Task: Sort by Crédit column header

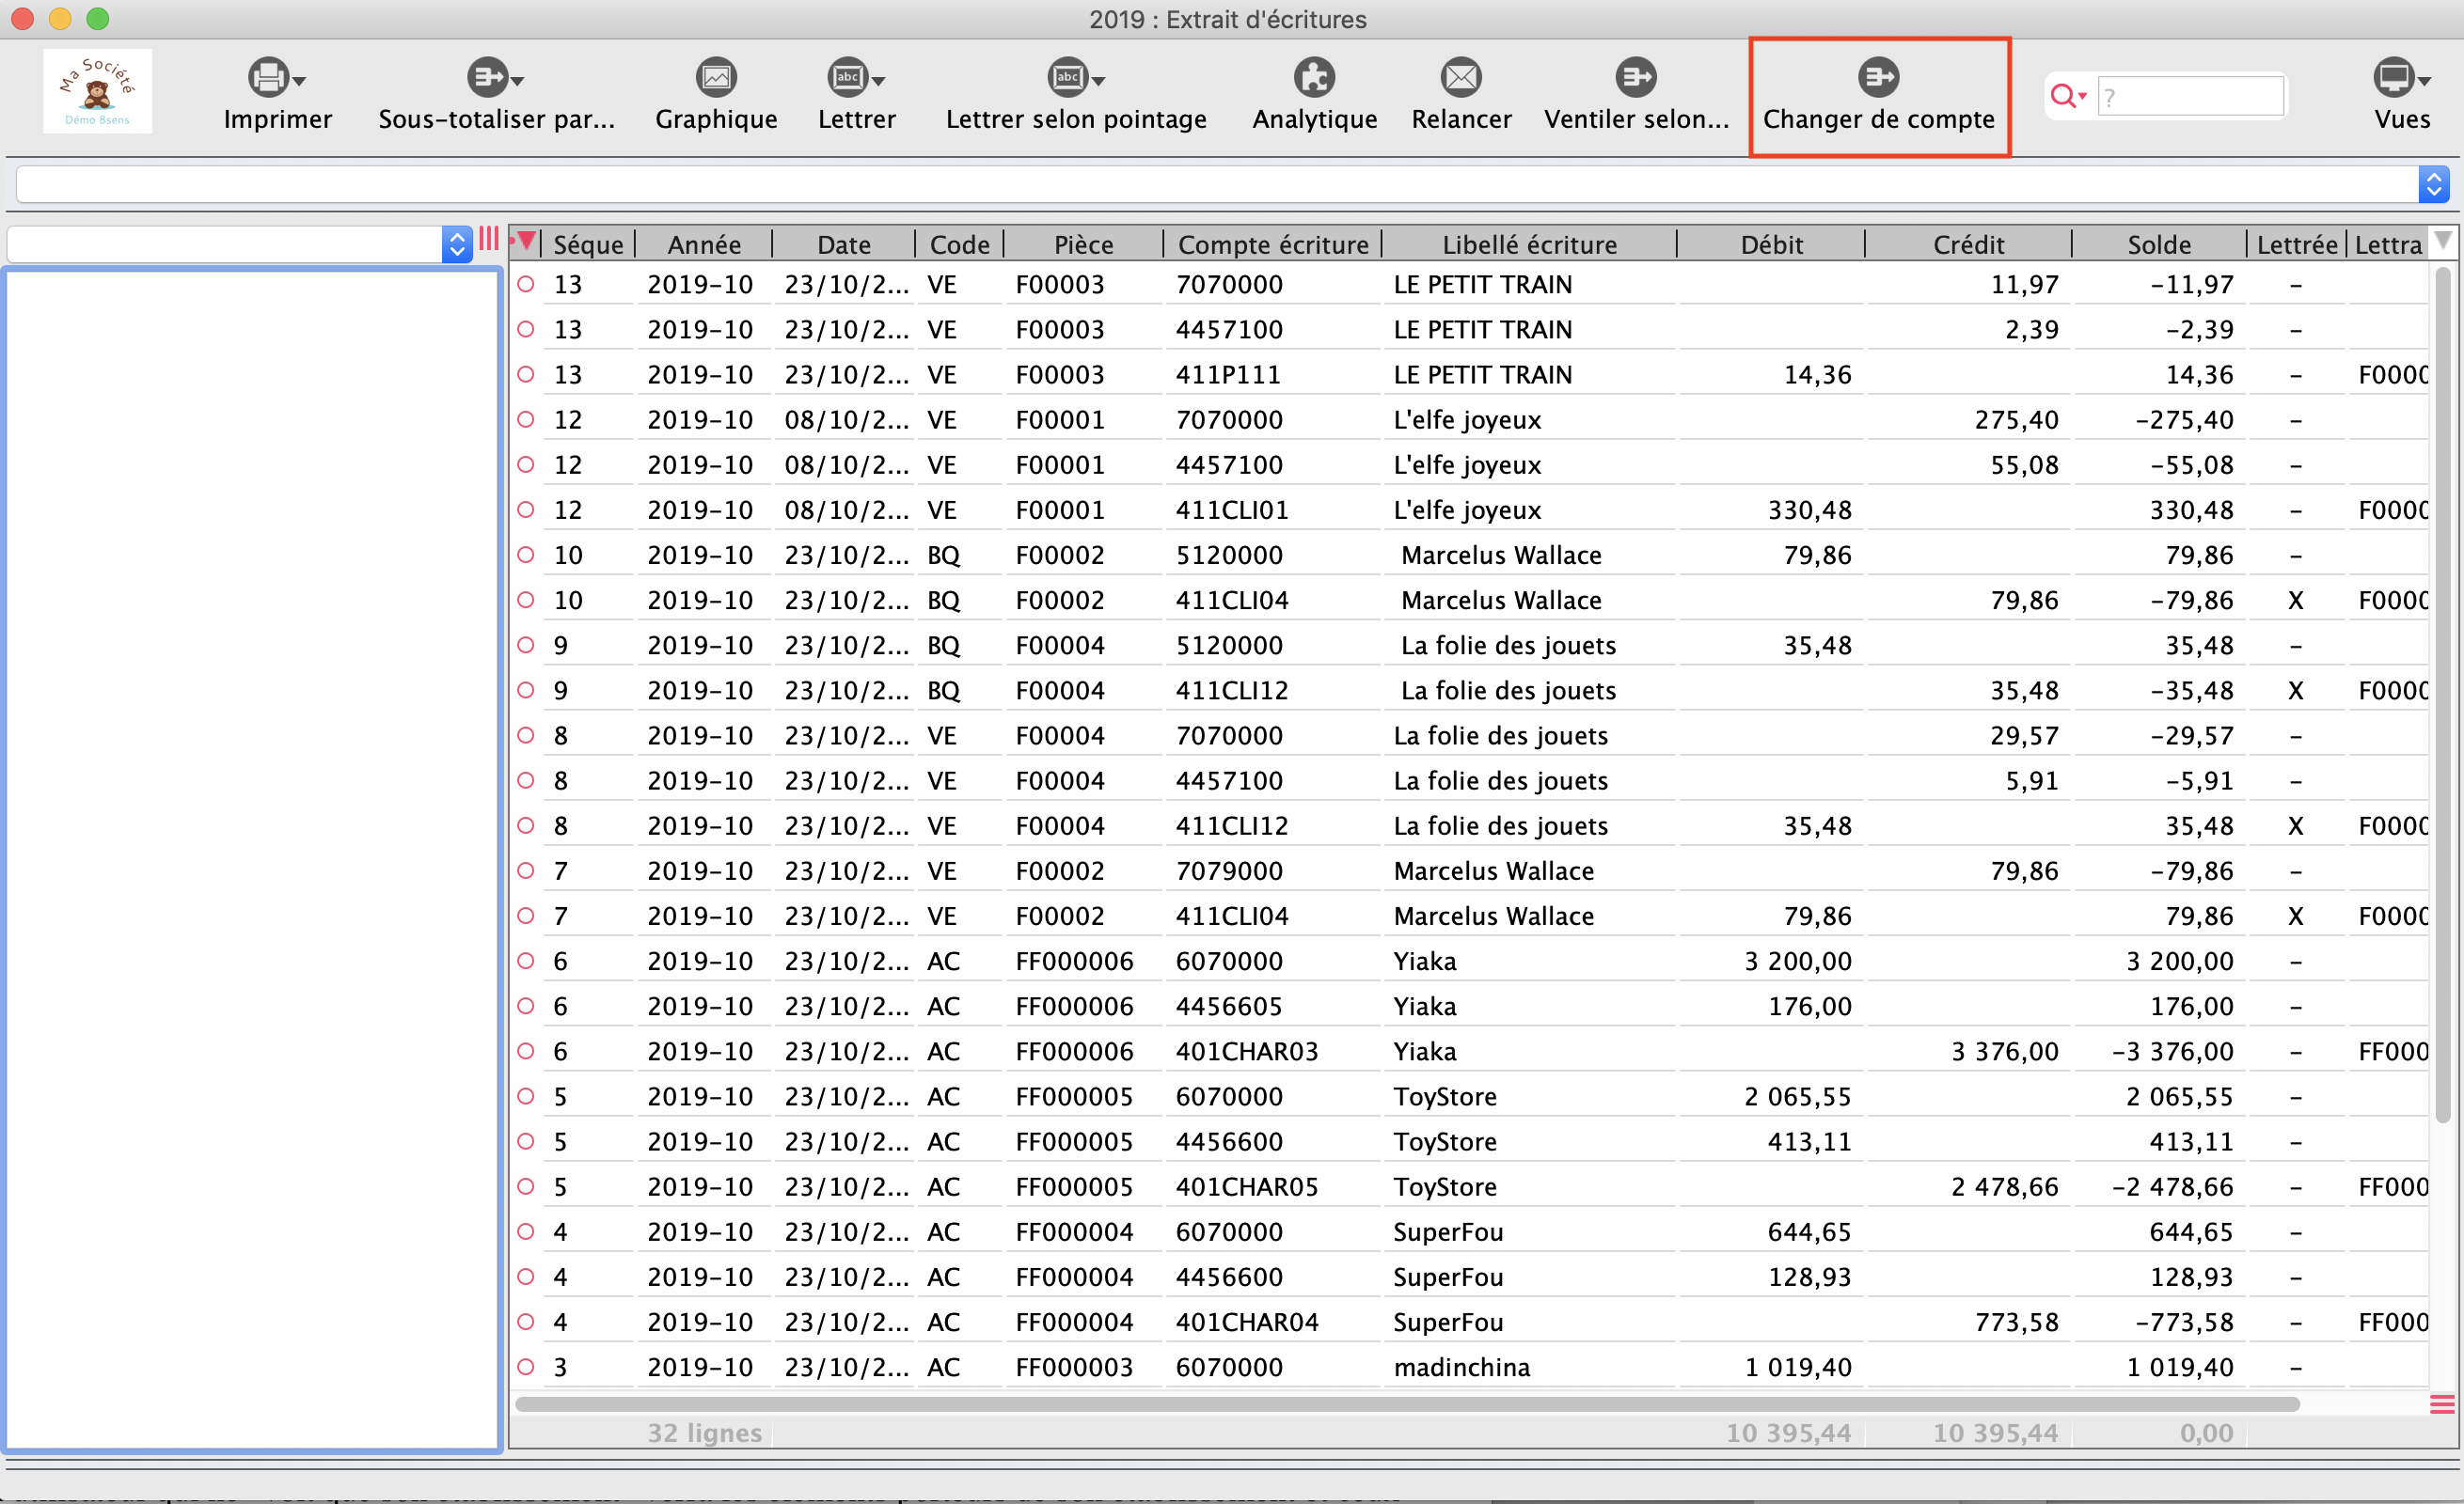Action: tap(1968, 243)
